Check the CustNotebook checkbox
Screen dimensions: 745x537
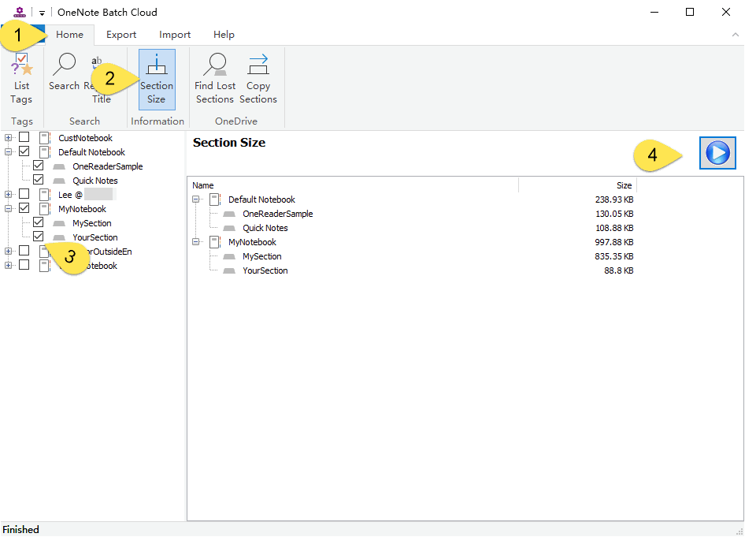coord(24,138)
